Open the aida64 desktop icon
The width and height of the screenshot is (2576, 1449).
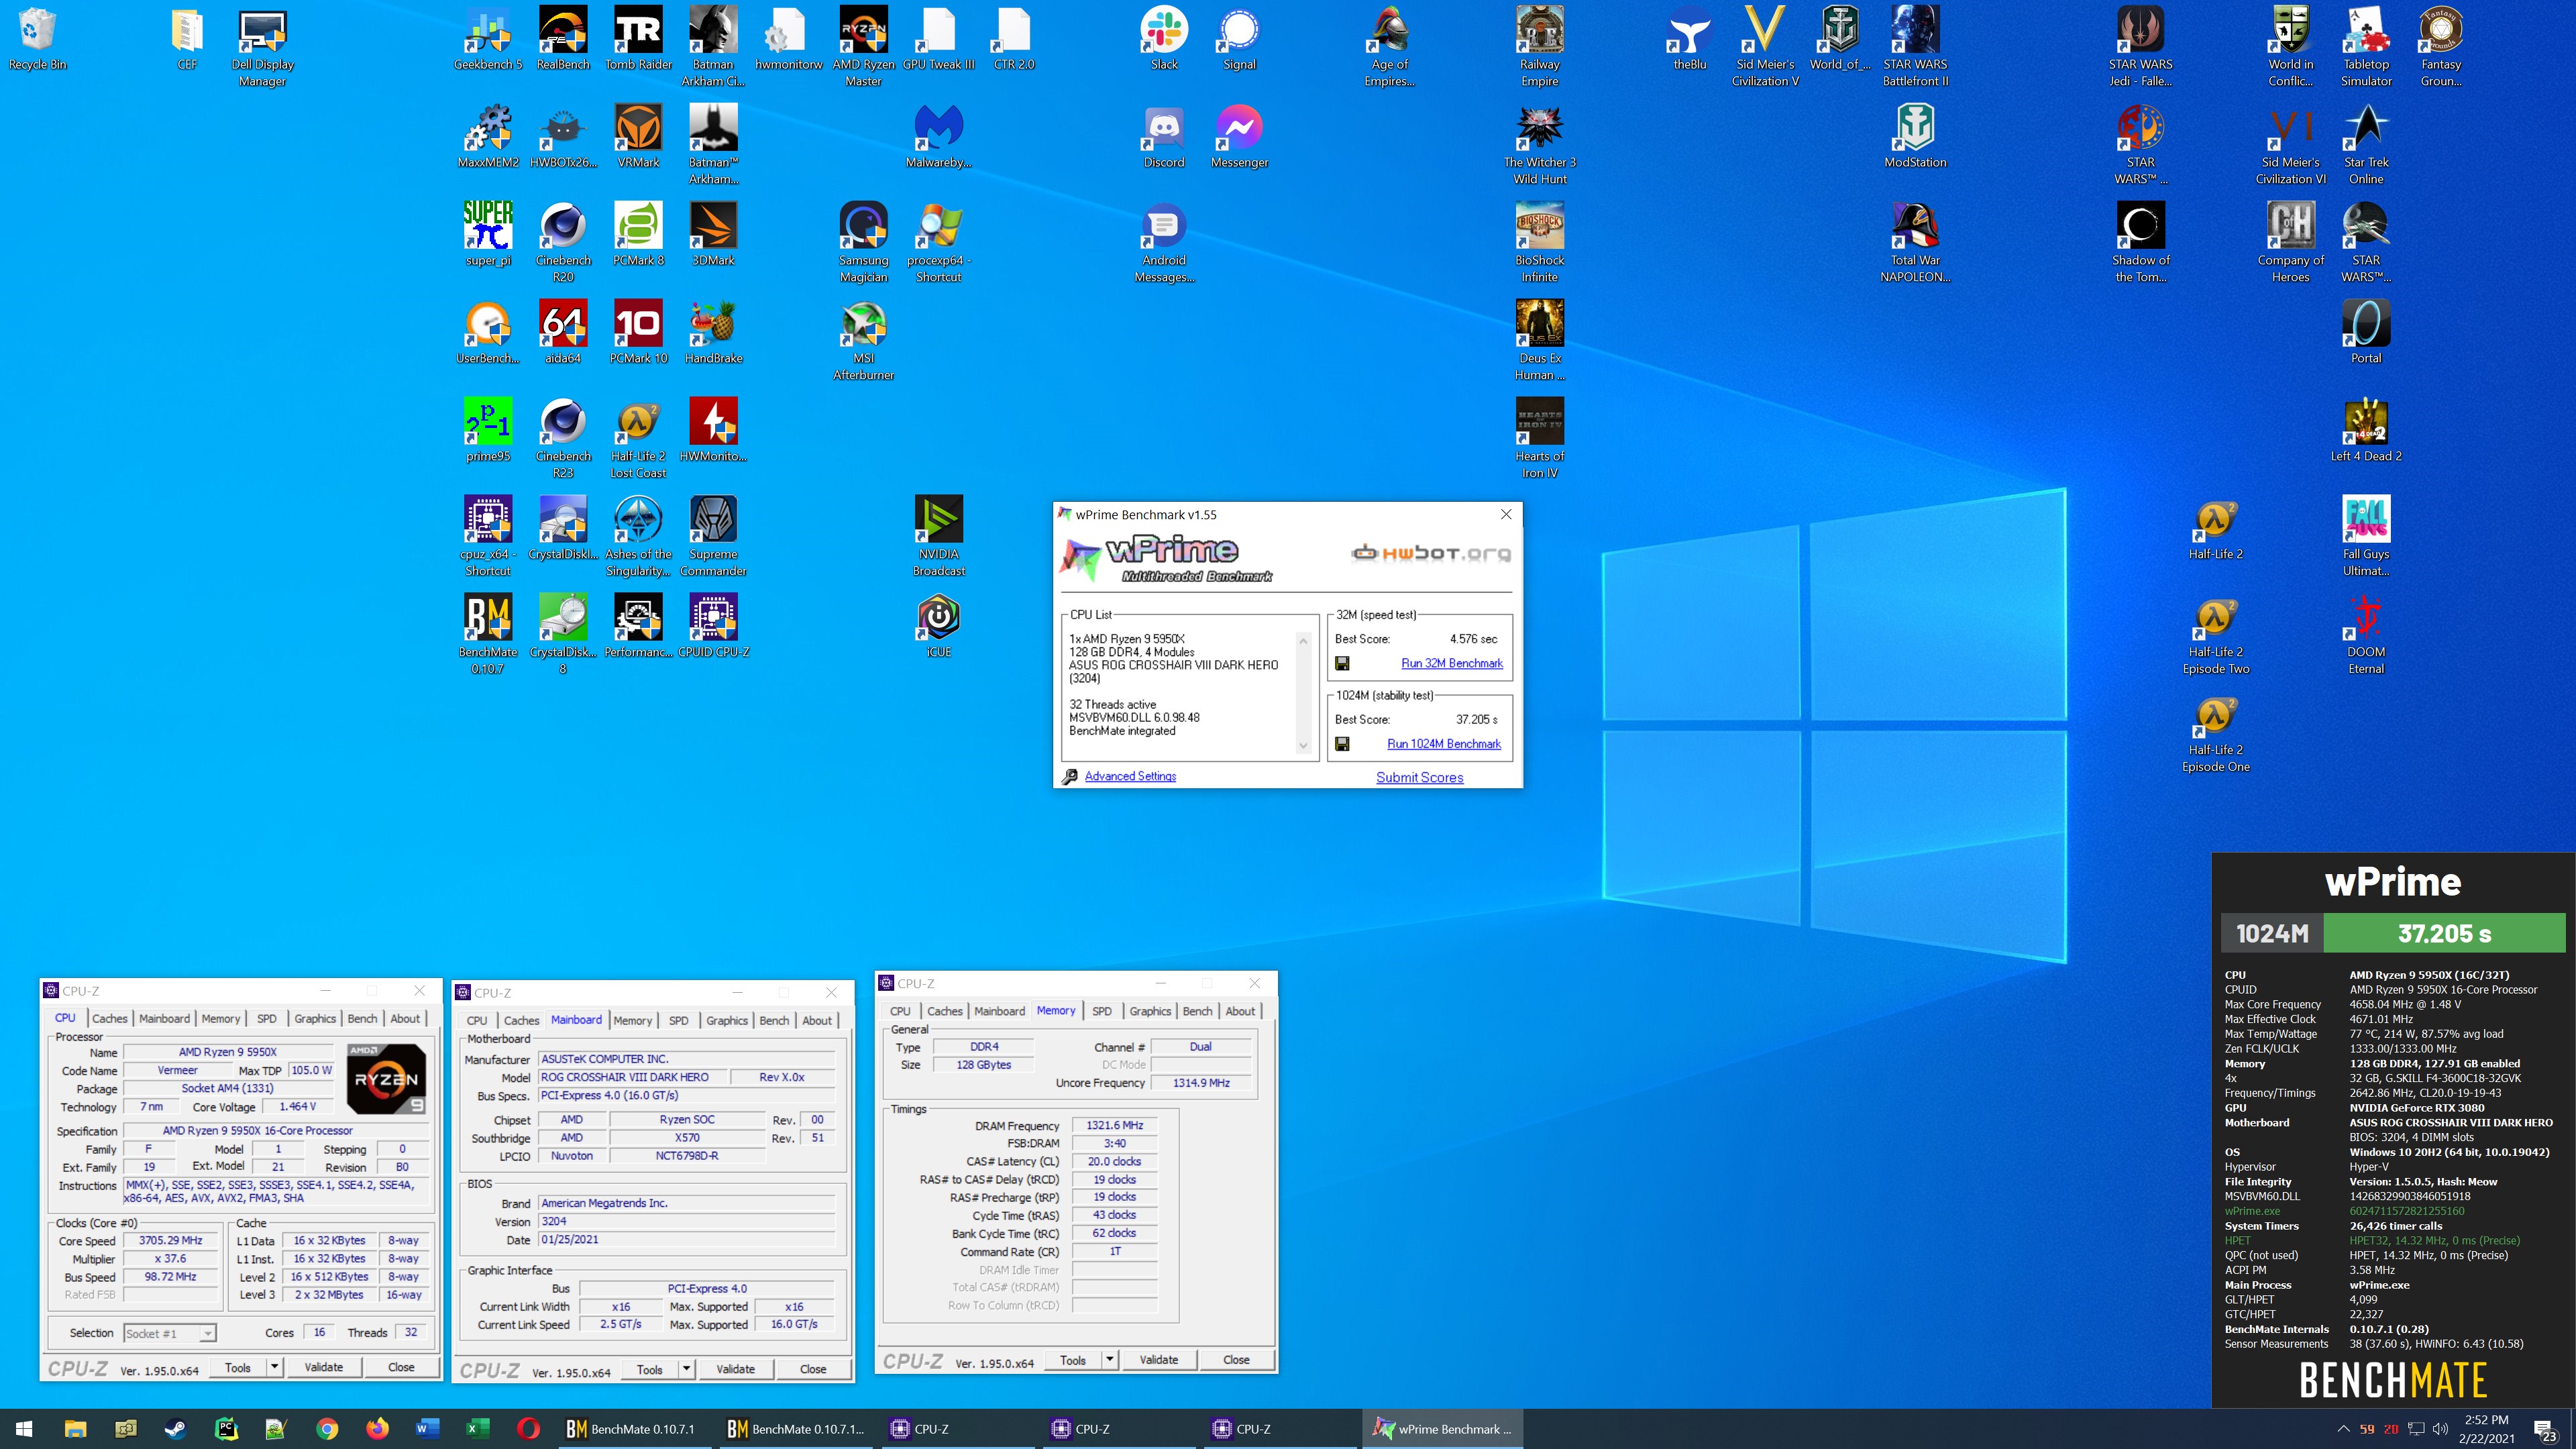pyautogui.click(x=563, y=333)
